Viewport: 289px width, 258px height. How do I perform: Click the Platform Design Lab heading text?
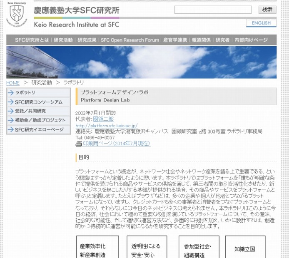(x=105, y=100)
